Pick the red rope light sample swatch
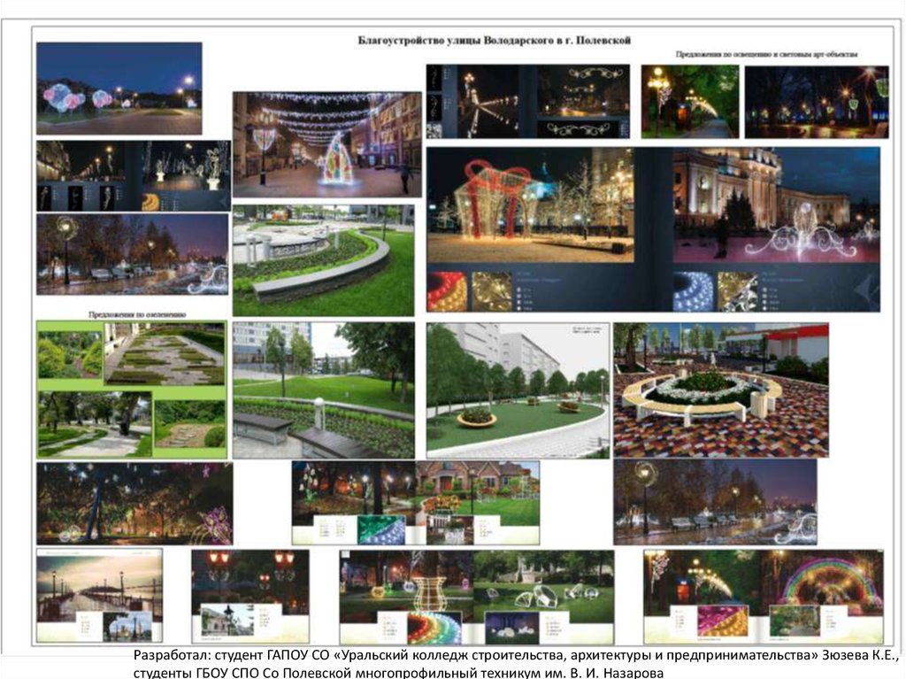The width and height of the screenshot is (906, 679). pos(447,291)
